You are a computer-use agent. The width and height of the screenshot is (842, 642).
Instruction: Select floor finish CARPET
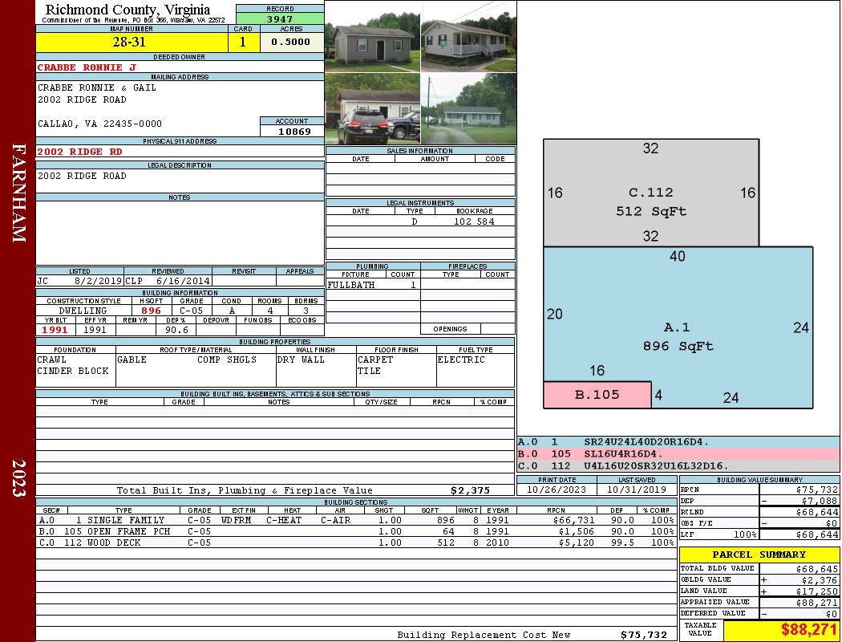click(x=375, y=360)
